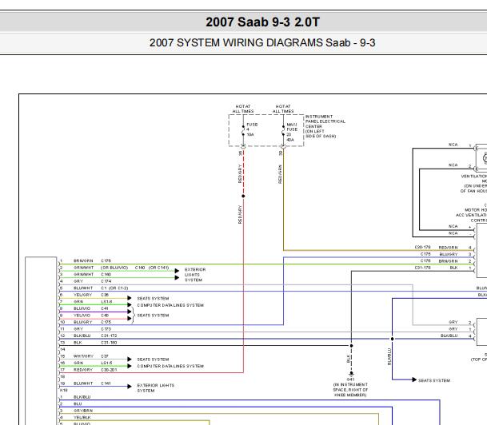The height and width of the screenshot is (425, 487).
Task: Click "SEATS SYSTEM" reference beside pin 15 WHT/GRY
Action: coord(153,359)
